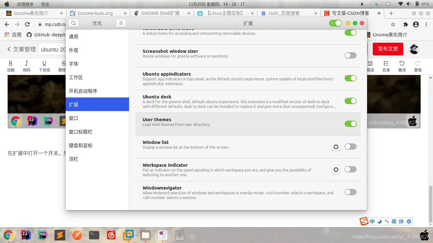Apply italic (倾斜) formatting in the editor
Screen dimensions: 433x243
point(27,66)
